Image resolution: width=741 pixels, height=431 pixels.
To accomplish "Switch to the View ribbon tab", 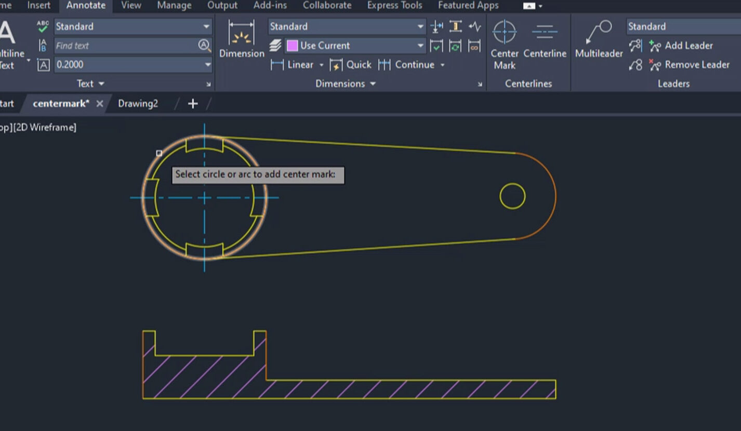I will pos(131,5).
